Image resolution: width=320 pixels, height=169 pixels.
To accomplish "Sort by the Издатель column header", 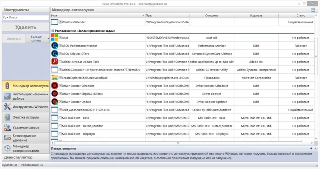I will (x=256, y=15).
